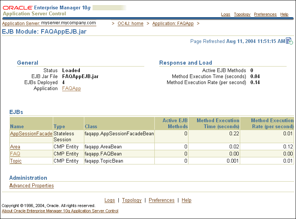Screen dimensions: 296x219
Task: Click the Response and Load section heading
Action: [185, 63]
